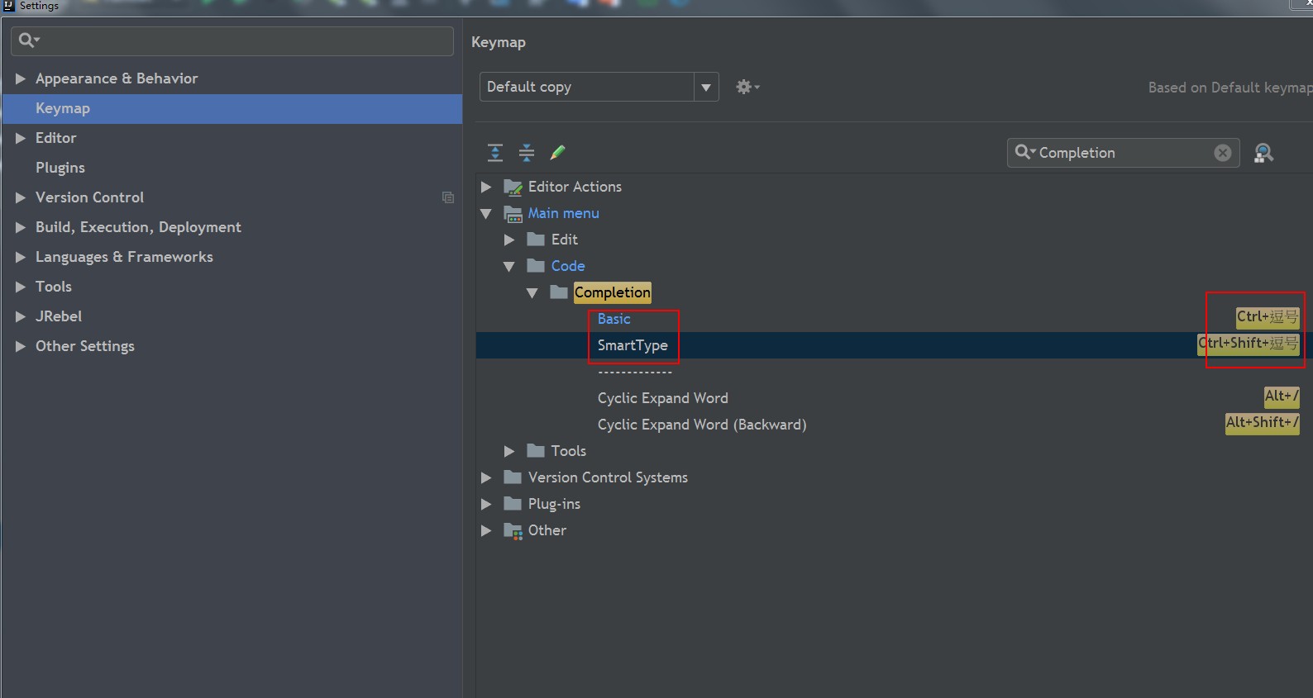Click Find Actions by Shortcut icon
1313x698 pixels.
pyautogui.click(x=1263, y=153)
